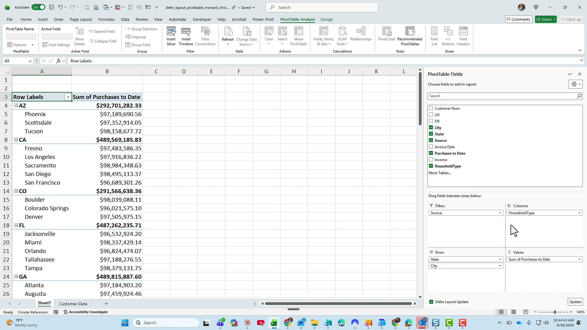587x330 pixels.
Task: Click the Windows Start button
Action: tap(125, 323)
